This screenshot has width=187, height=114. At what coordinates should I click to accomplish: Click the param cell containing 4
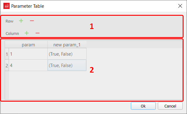click(x=28, y=65)
